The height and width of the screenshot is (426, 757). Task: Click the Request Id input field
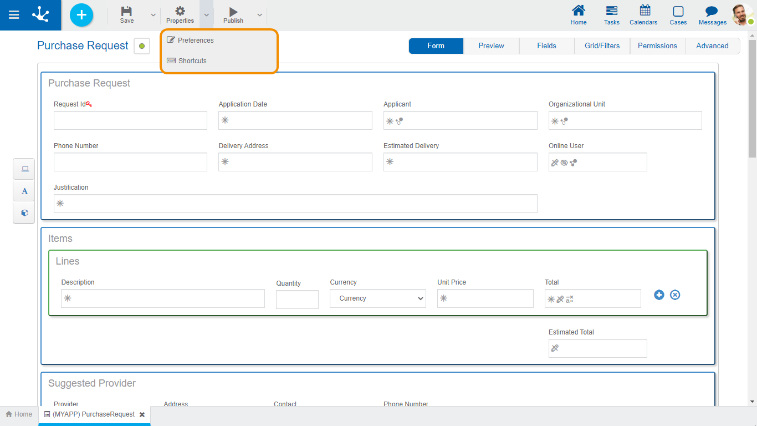coord(130,120)
